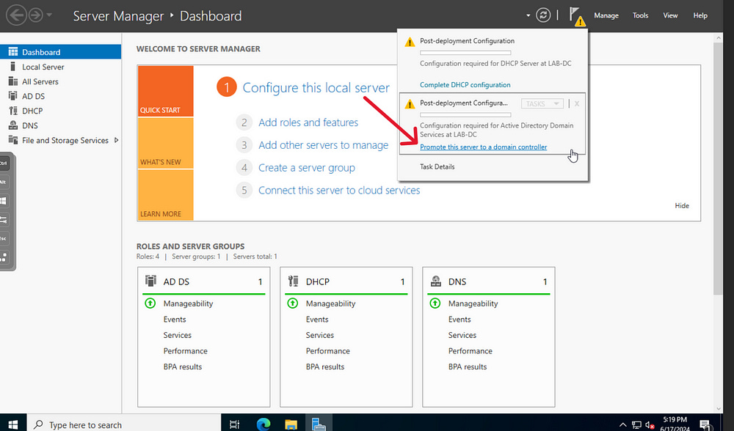Click the Local Server sidebar icon

(x=13, y=67)
